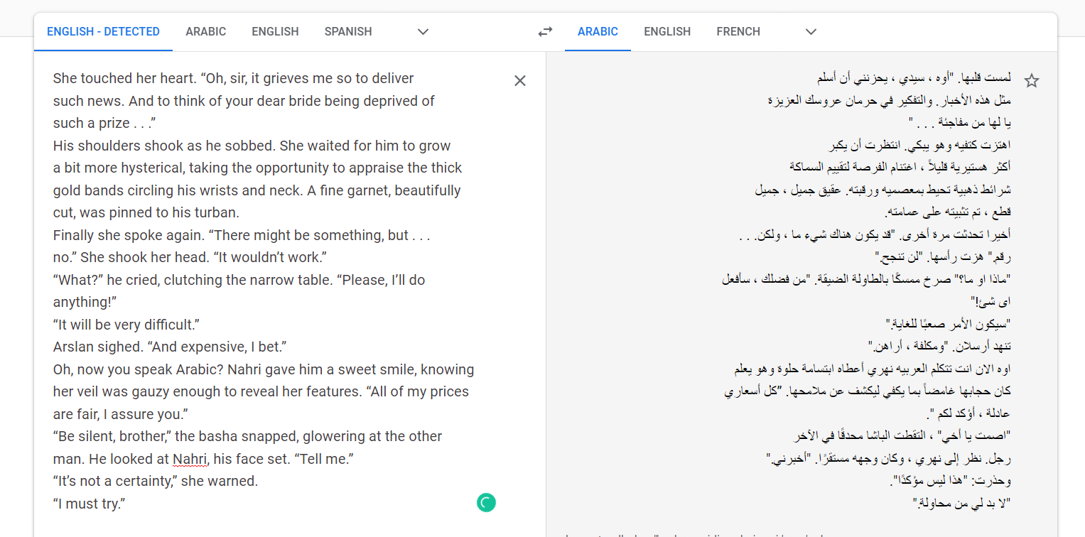Click line "cut, was pinned to his turban."

click(x=146, y=212)
